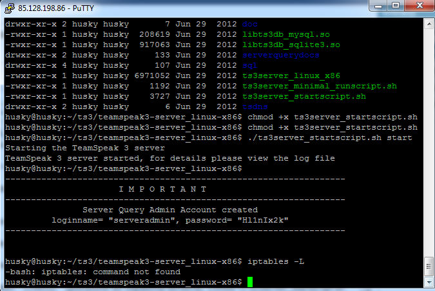Click the 'I M P O R T A N T' heading

162,189
